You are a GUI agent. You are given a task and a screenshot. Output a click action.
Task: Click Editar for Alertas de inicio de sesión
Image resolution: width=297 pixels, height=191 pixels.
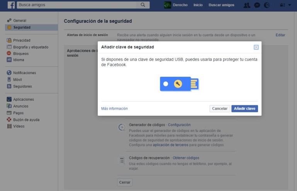[280, 35]
